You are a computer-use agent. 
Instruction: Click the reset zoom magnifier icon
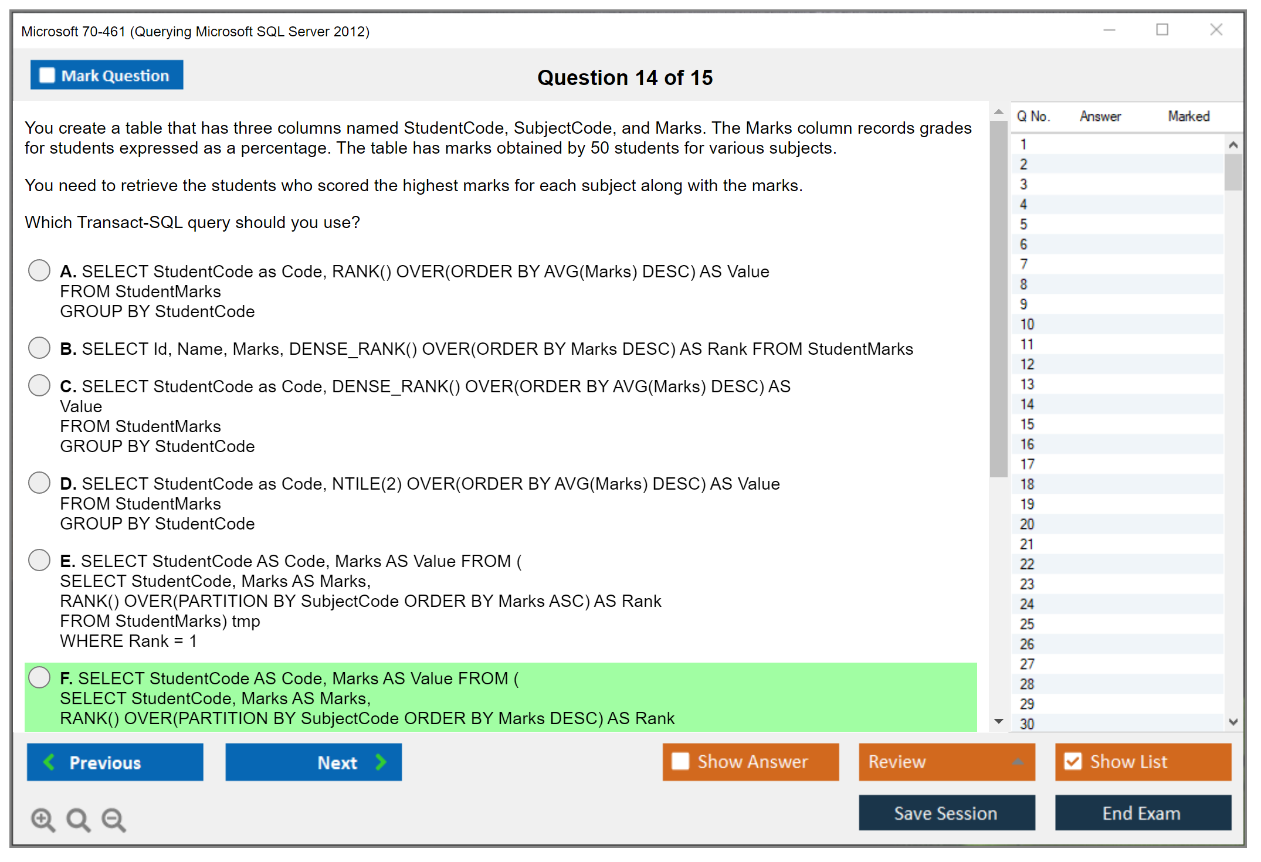click(x=78, y=819)
